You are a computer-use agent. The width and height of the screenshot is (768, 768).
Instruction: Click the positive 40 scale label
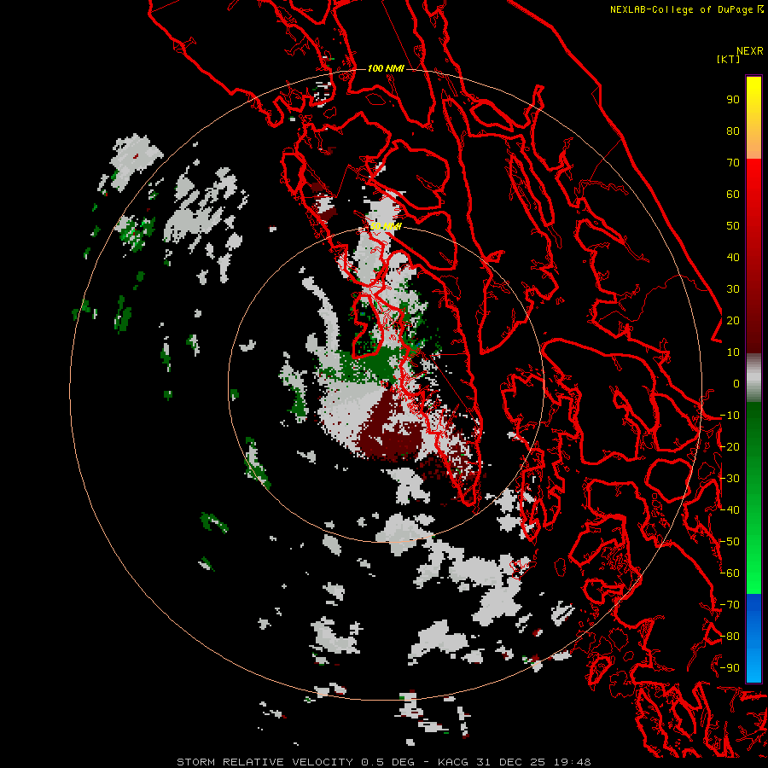click(733, 258)
